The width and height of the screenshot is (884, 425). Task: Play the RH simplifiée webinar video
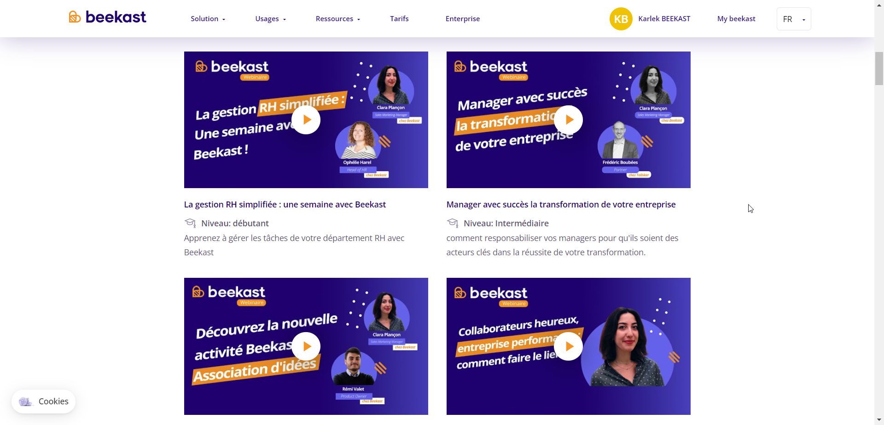point(306,120)
